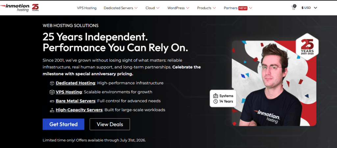
Task: Click the Bare Metal Servers rack icon
Action: click(52, 101)
